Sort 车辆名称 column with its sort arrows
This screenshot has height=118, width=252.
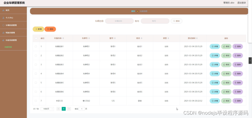coord(63,38)
